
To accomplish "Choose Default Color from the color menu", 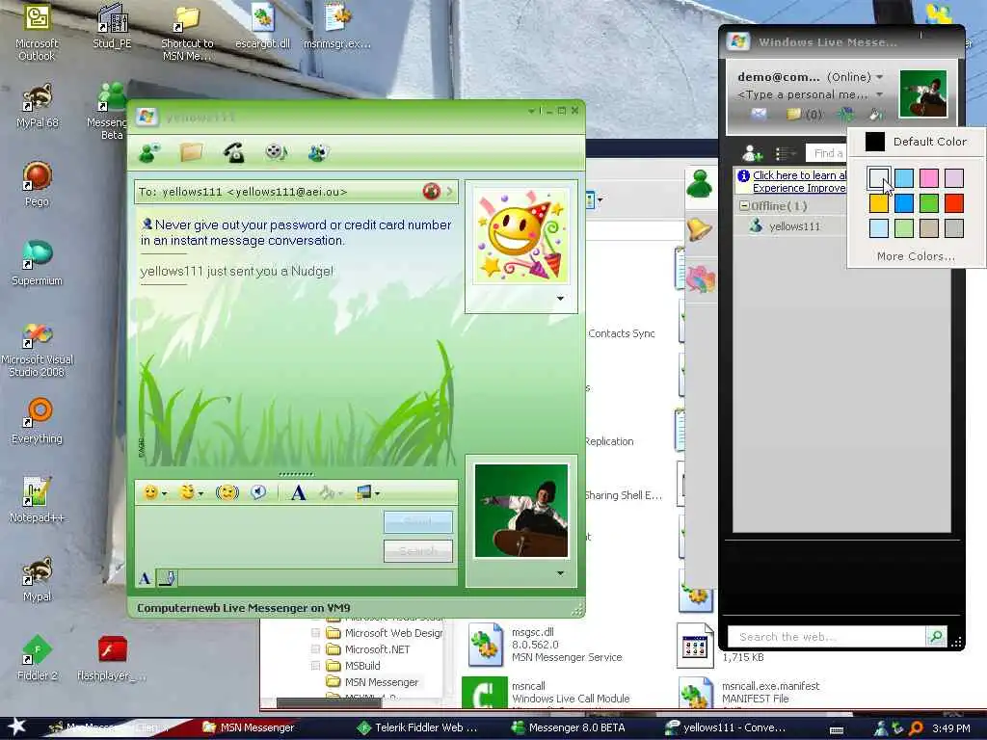I will 916,142.
